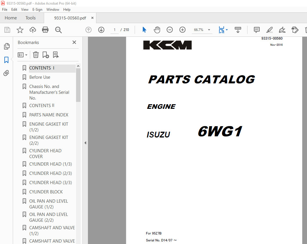307x244 pixels.
Task: Print the document with printer icon
Action: click(x=45, y=30)
